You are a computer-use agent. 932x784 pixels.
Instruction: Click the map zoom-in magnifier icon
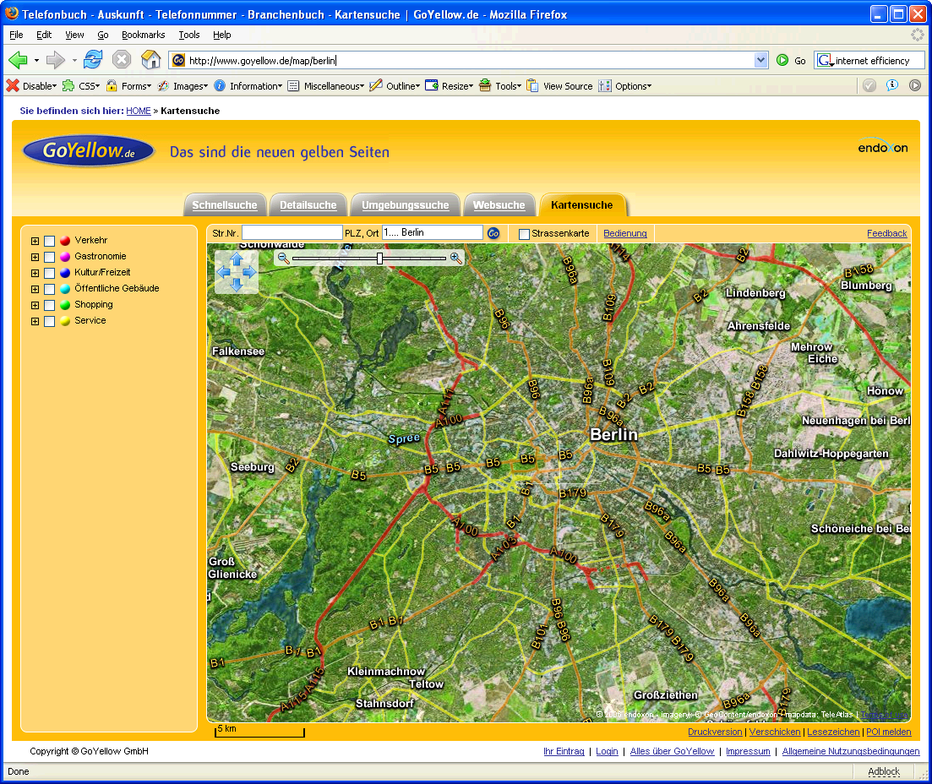coord(455,259)
